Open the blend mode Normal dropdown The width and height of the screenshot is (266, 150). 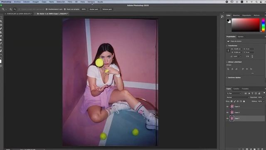(x=238, y=97)
